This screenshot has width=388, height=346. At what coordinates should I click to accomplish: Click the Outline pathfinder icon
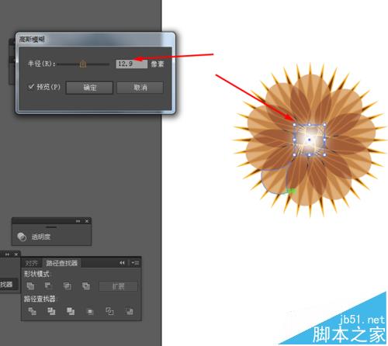[x=109, y=311]
